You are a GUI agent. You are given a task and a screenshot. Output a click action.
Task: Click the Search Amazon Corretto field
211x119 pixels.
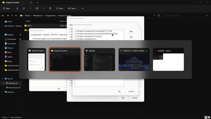pos(186,16)
